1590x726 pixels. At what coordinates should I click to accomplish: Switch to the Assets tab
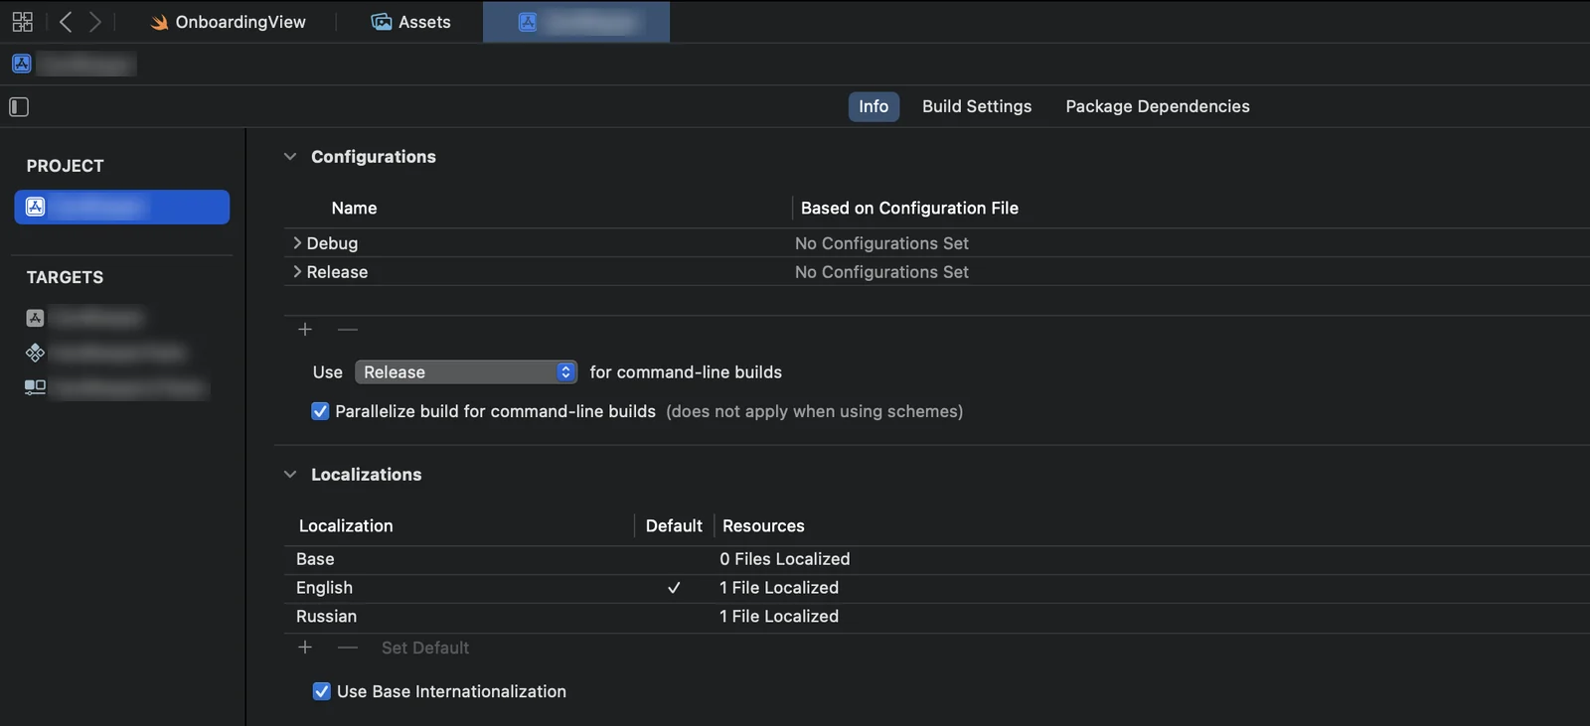[x=410, y=22]
